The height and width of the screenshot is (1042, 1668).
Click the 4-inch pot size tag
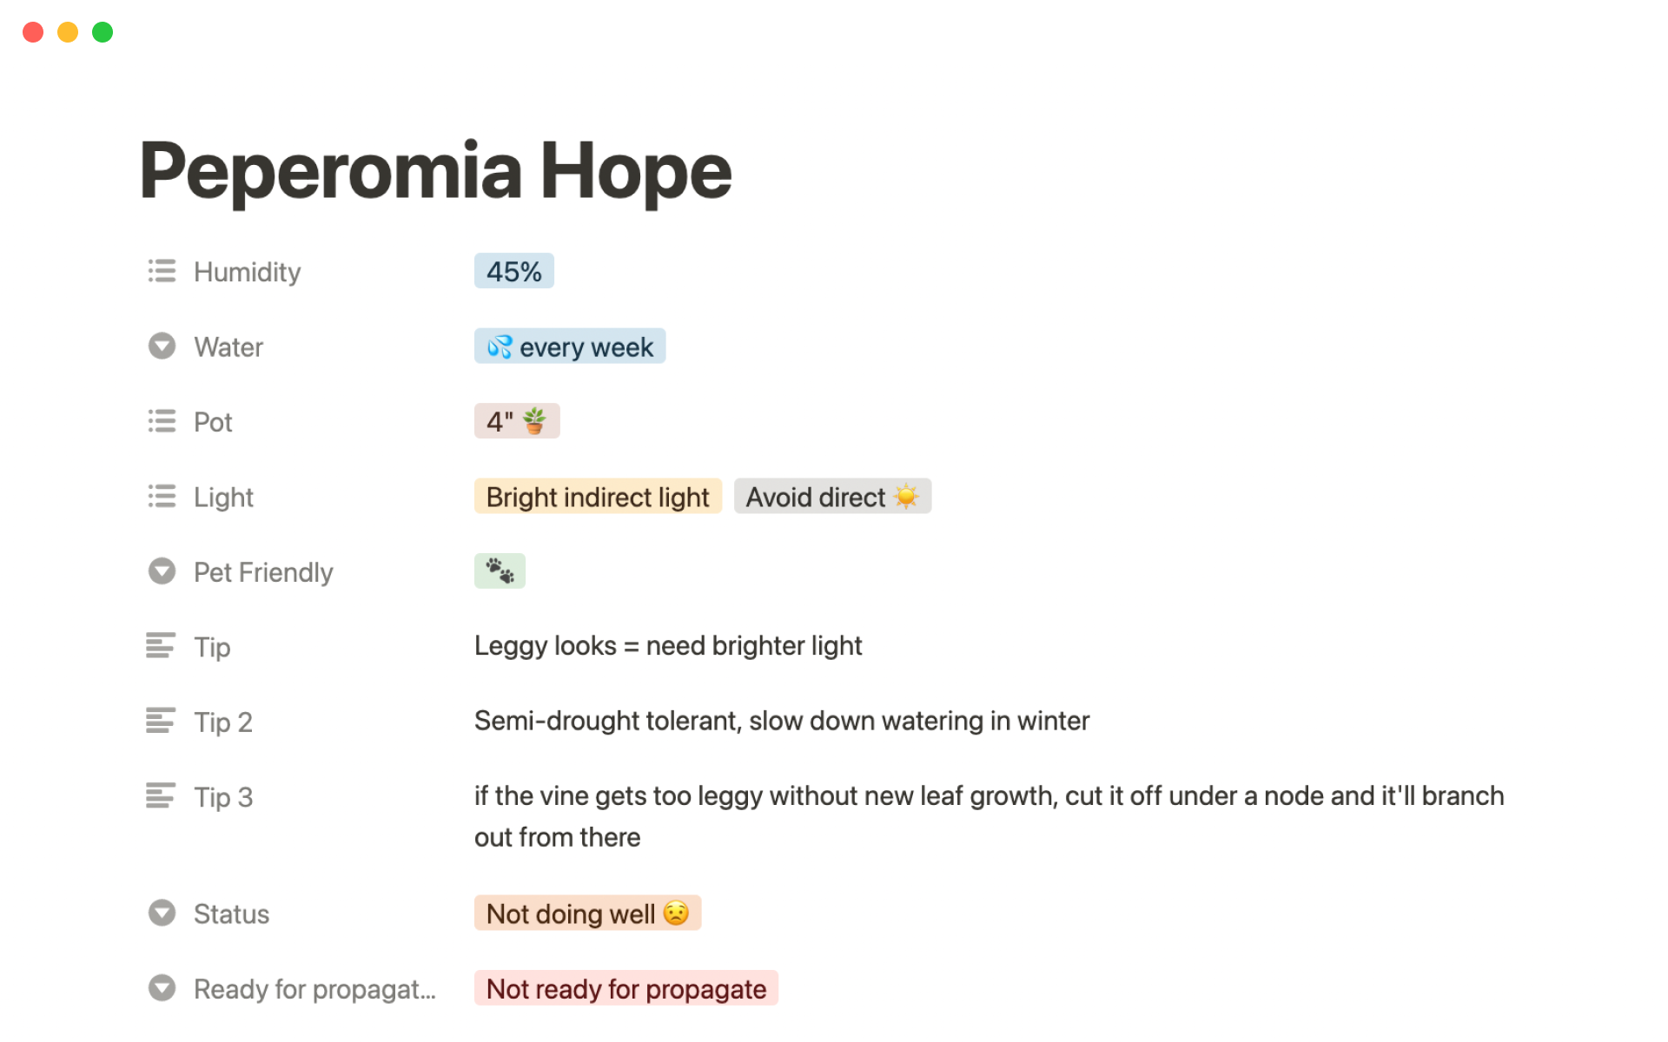(516, 421)
